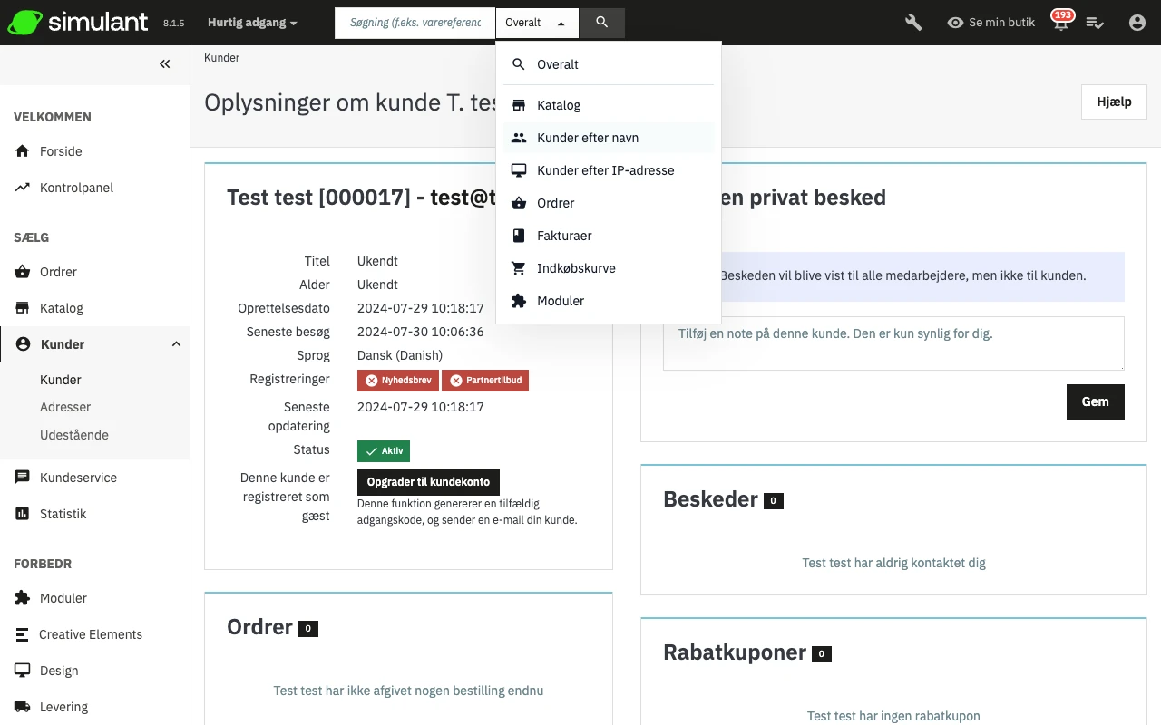Viewport: 1161px width, 725px height.
Task: Toggle the Aktiv status badge
Action: coord(384,450)
